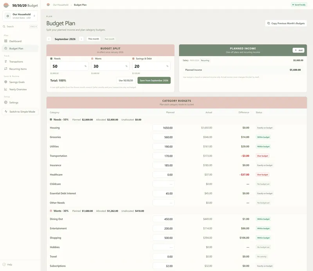Go to the previous month arrow
Screen dimensions: 313x271
click(49, 39)
